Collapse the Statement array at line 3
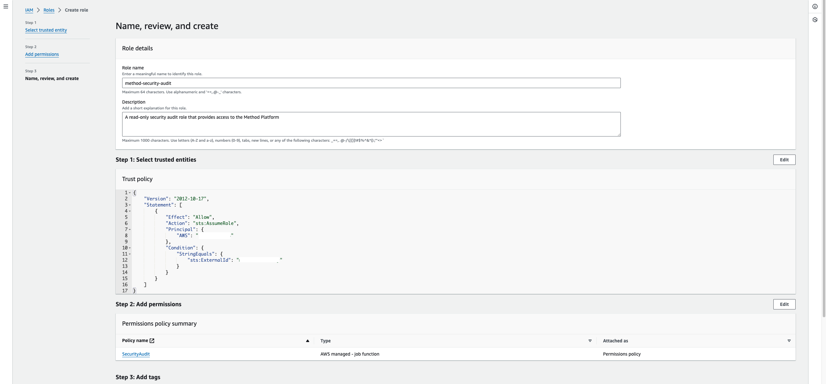 130,205
